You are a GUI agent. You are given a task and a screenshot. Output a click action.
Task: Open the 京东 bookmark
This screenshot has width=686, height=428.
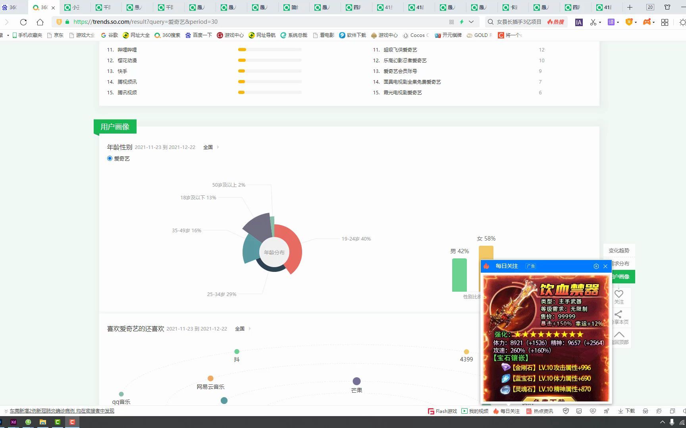pyautogui.click(x=56, y=35)
